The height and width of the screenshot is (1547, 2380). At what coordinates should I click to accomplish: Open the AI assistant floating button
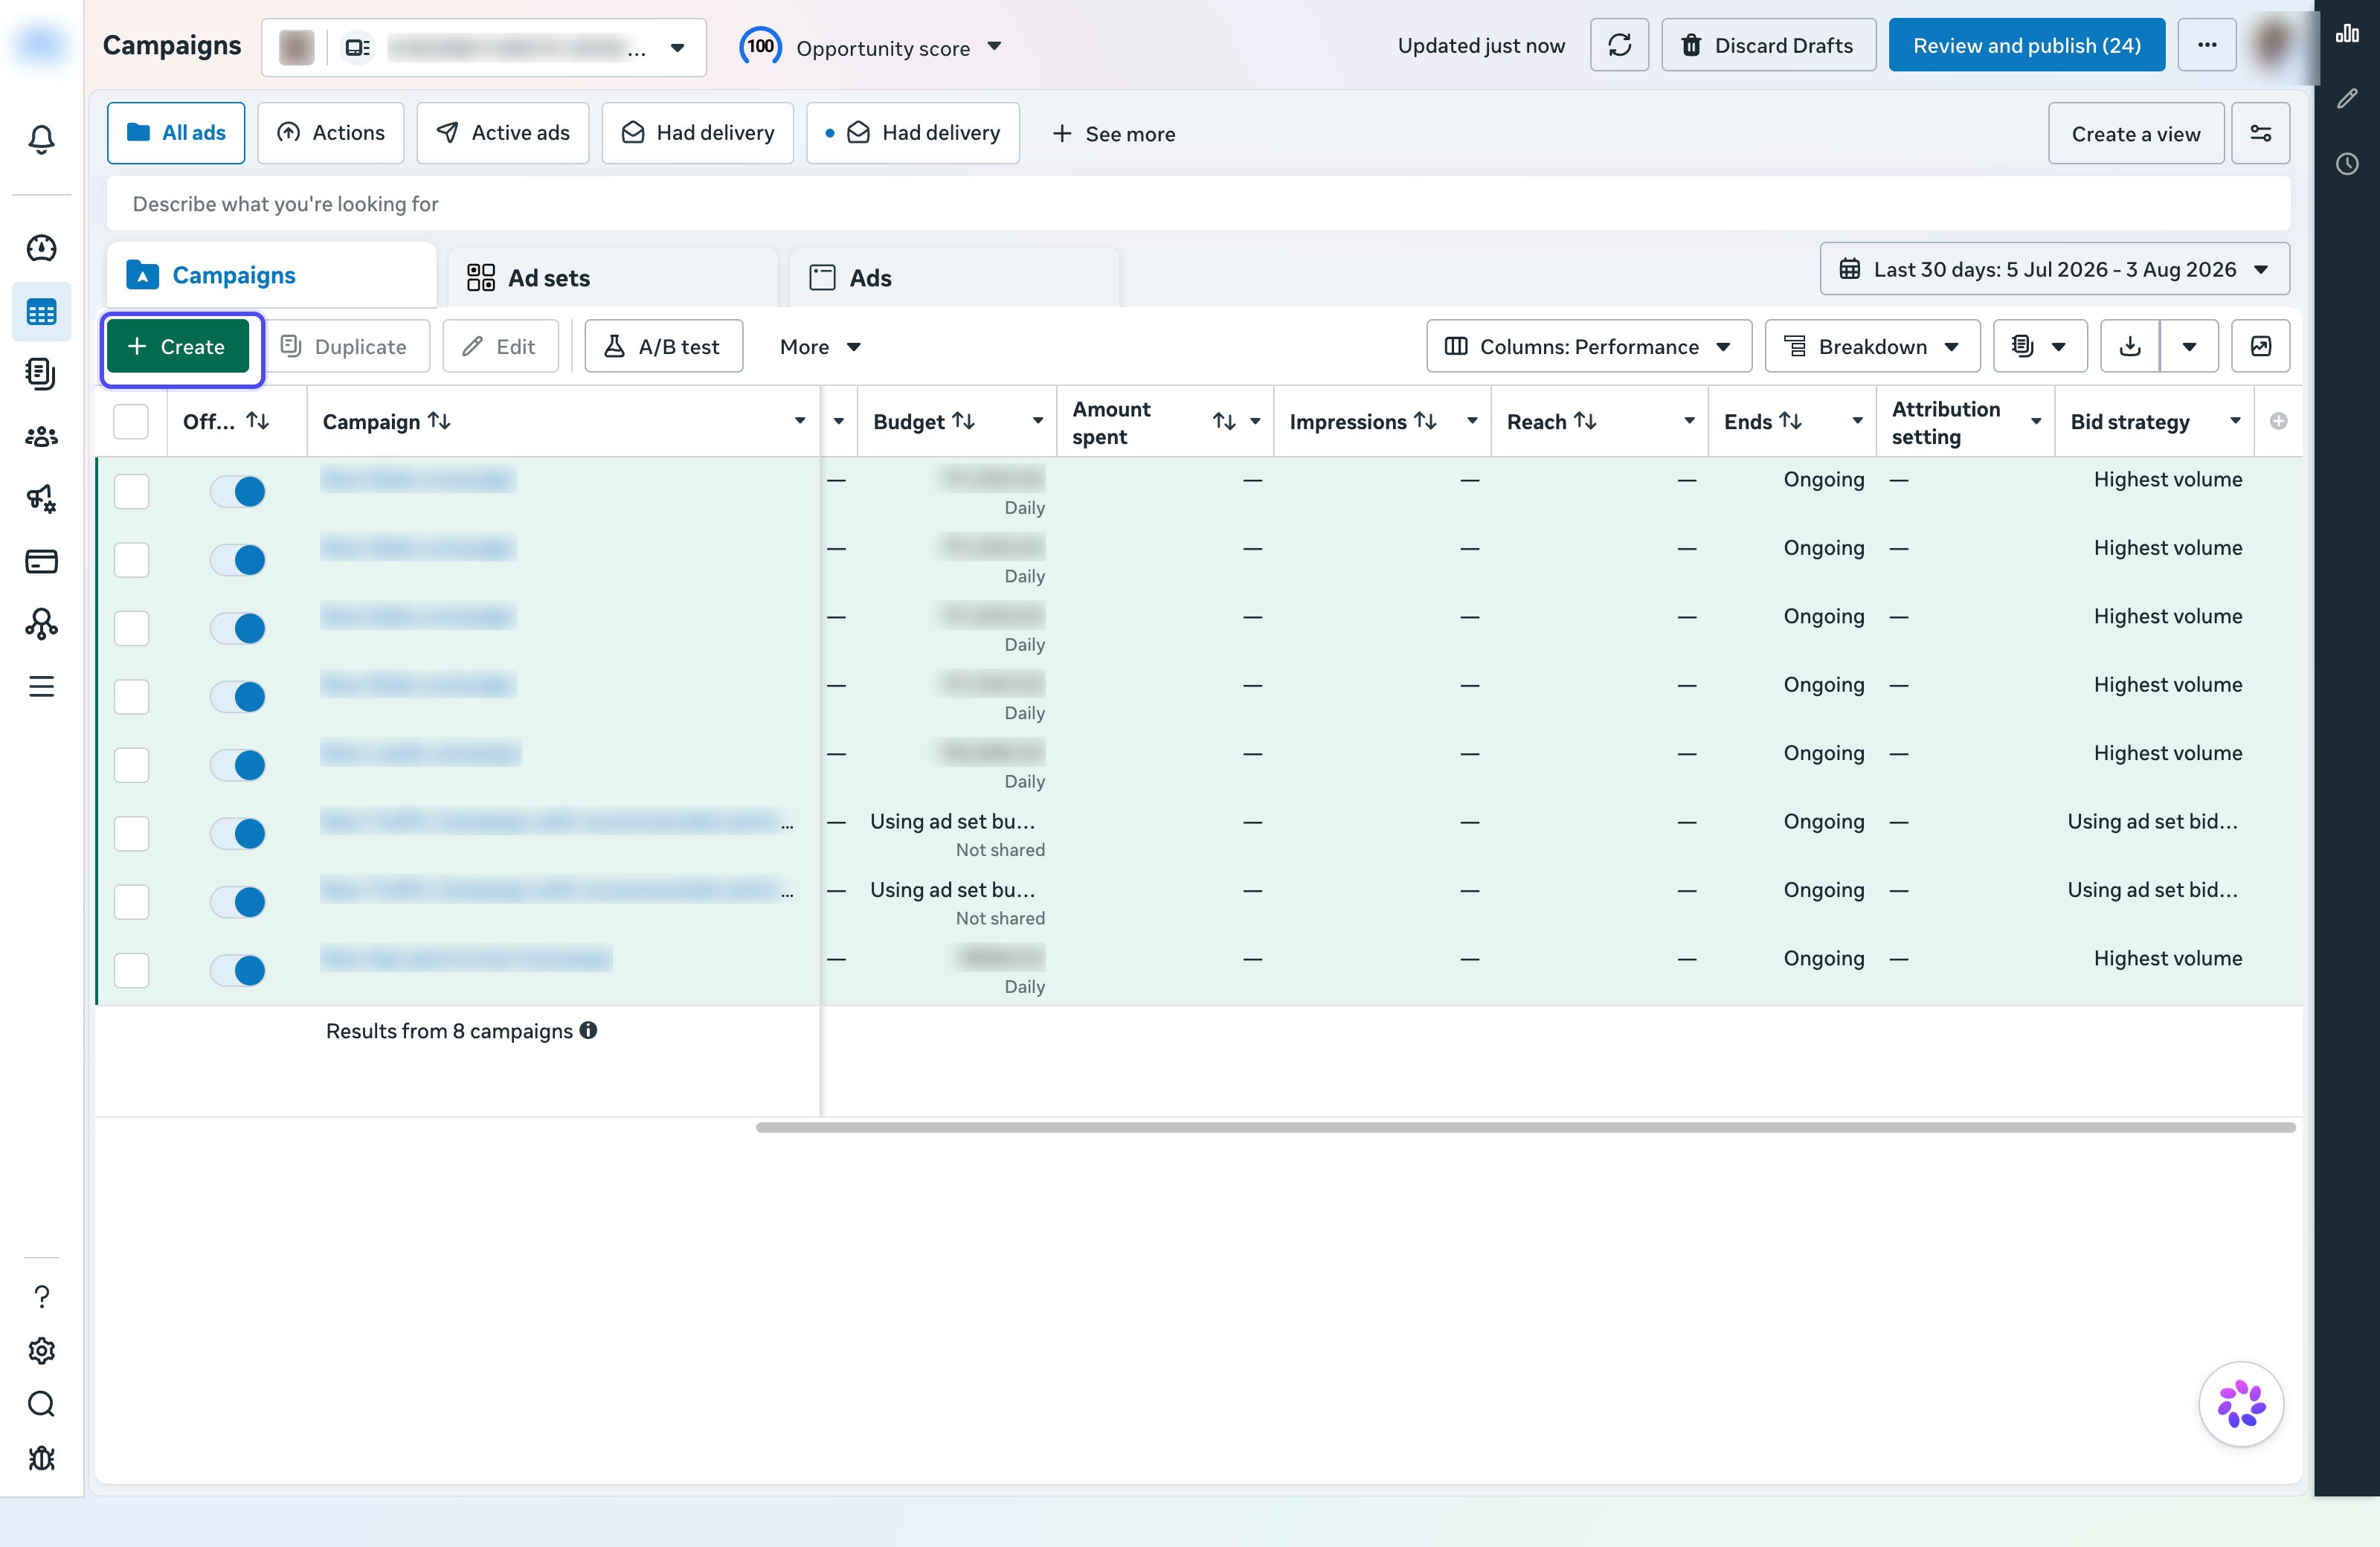coord(2241,1404)
